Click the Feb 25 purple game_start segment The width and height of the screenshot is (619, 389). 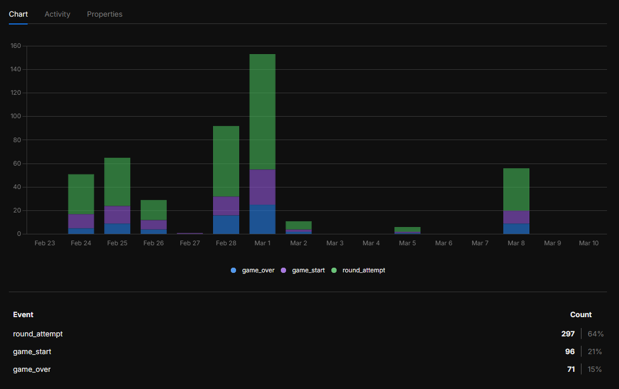[x=117, y=215]
